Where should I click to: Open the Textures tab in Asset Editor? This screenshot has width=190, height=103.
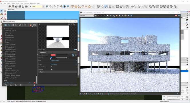point(20,25)
